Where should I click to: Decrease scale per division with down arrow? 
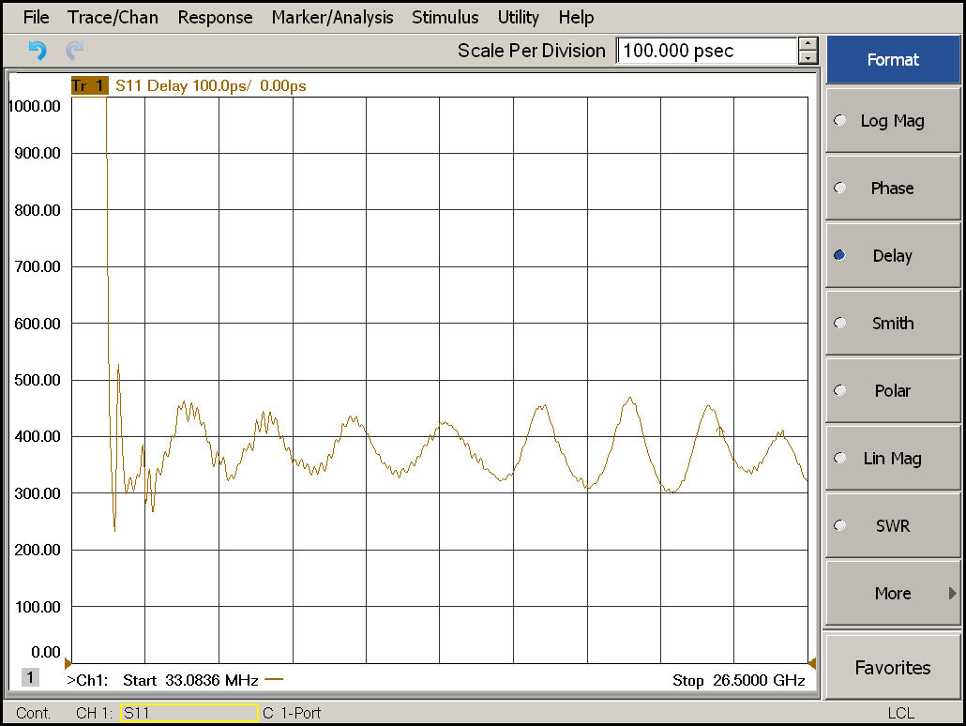(808, 57)
